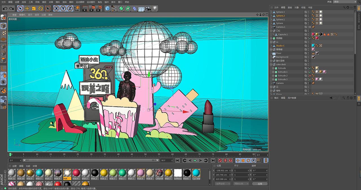
Task: Click the object manager search icon
Action: coord(344,8)
